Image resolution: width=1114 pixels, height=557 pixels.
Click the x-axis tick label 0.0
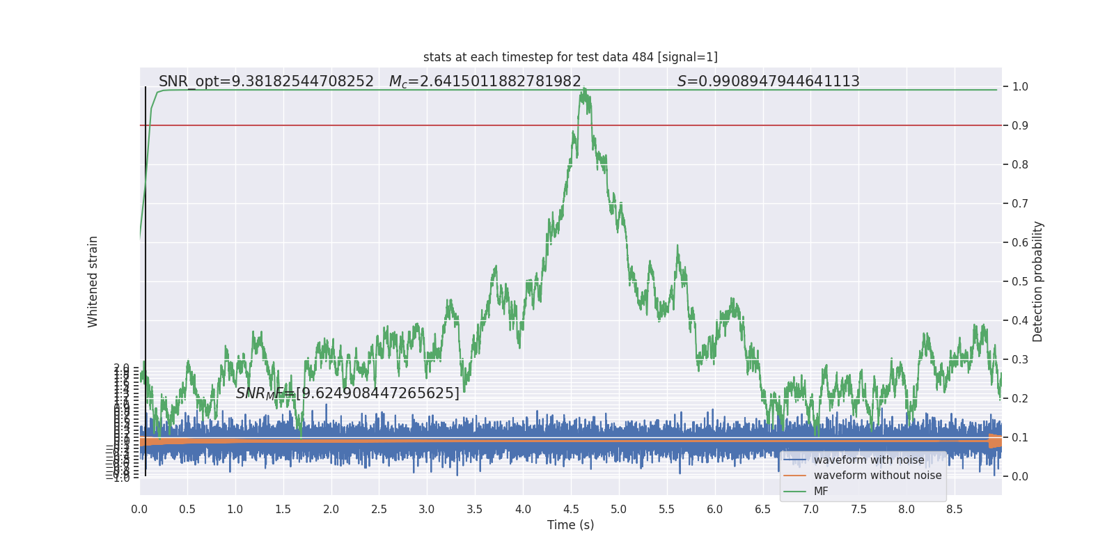click(x=139, y=510)
